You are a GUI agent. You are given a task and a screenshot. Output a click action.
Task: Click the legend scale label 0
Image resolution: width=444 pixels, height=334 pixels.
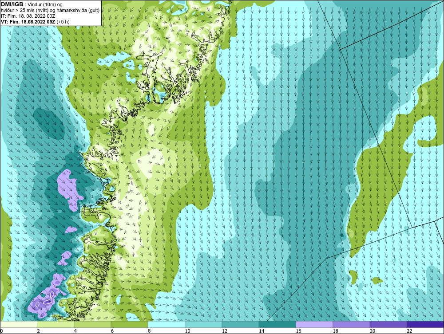pos(1,331)
